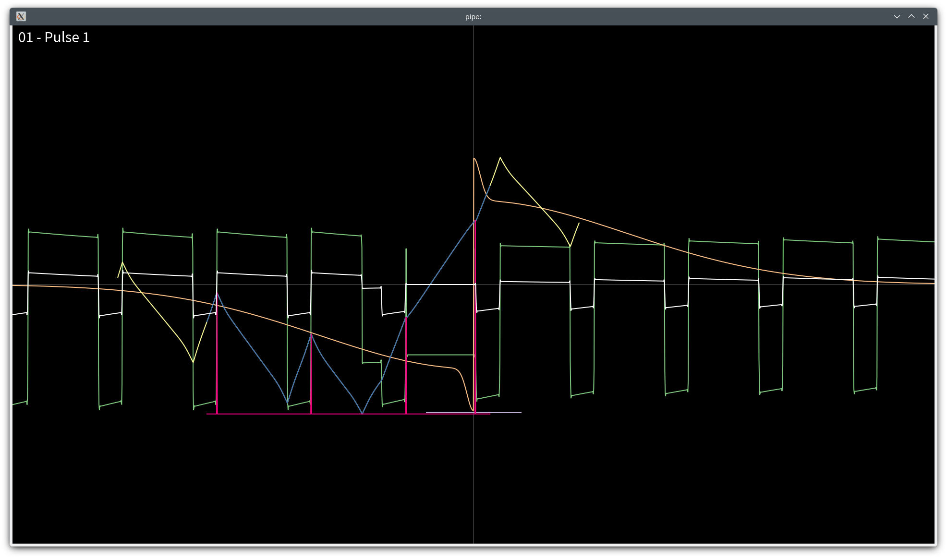Minimize the pipe window
The image size is (947, 558).
click(897, 16)
